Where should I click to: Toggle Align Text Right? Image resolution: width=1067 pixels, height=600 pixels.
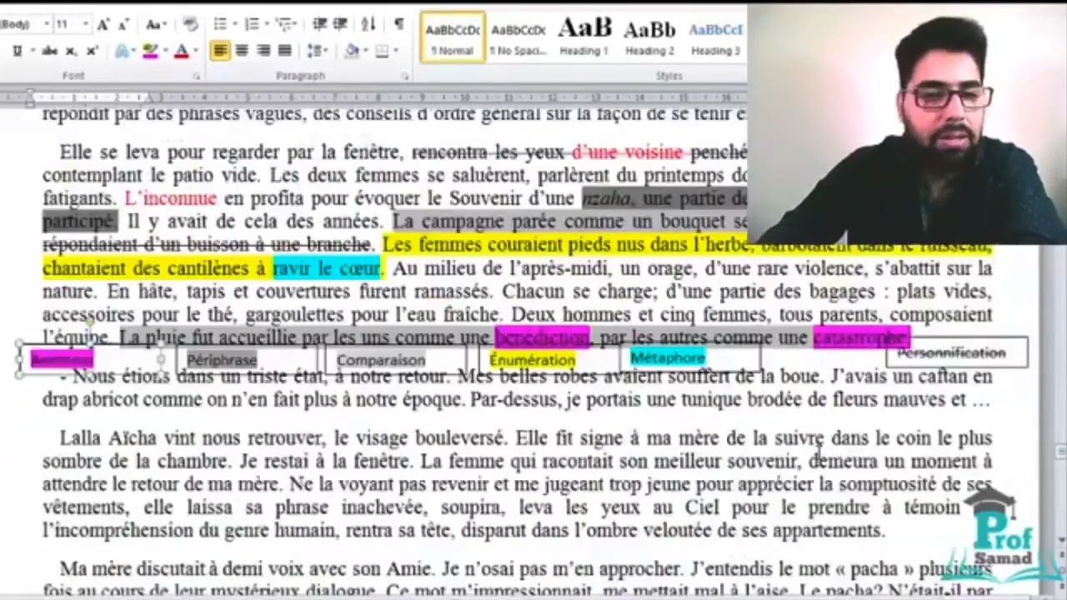coord(263,51)
